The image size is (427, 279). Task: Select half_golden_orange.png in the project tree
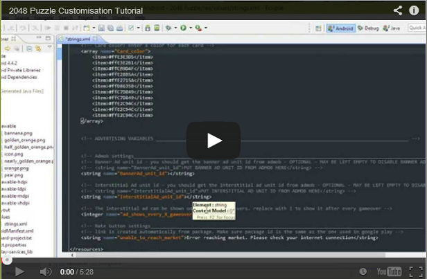tap(28, 147)
